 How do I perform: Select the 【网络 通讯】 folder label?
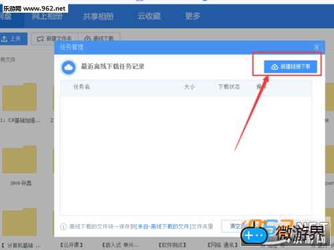pyautogui.click(x=222, y=245)
